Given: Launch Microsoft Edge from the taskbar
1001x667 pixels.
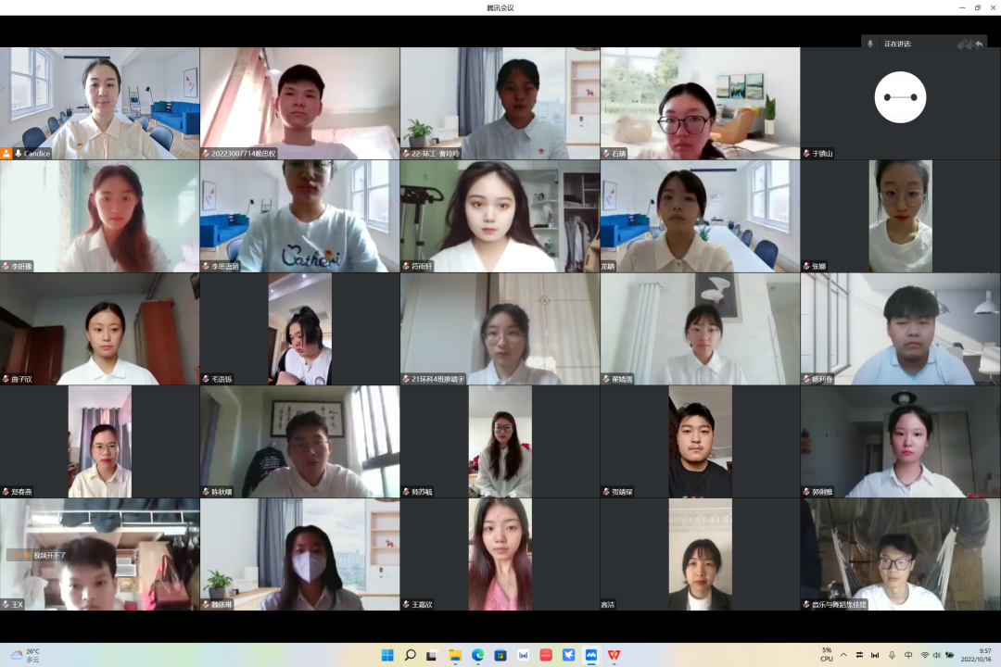Looking at the screenshot, I should pos(478,655).
